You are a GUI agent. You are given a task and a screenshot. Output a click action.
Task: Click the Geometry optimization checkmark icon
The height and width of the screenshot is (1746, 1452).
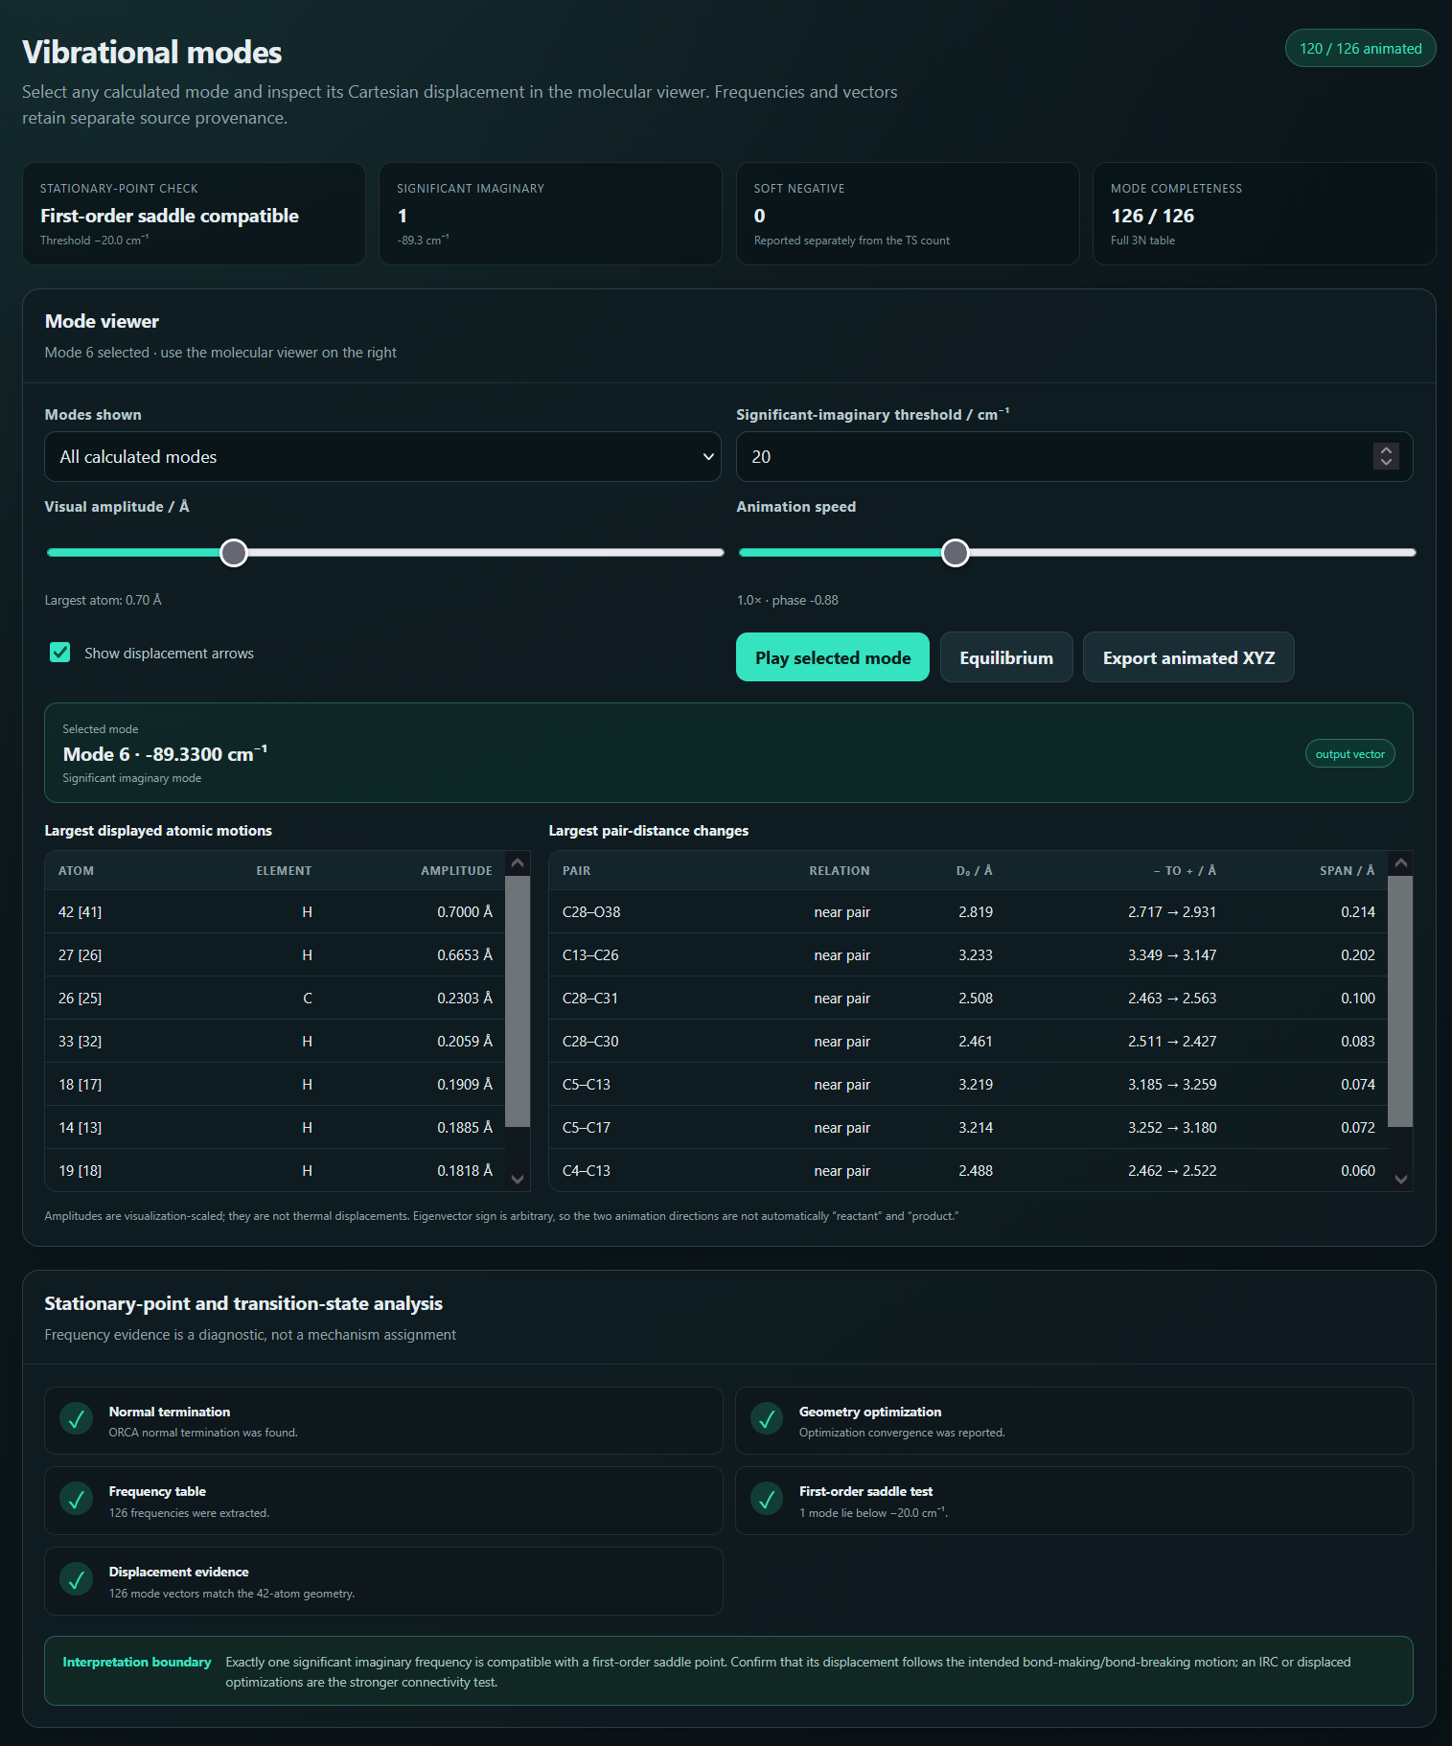click(x=767, y=1419)
